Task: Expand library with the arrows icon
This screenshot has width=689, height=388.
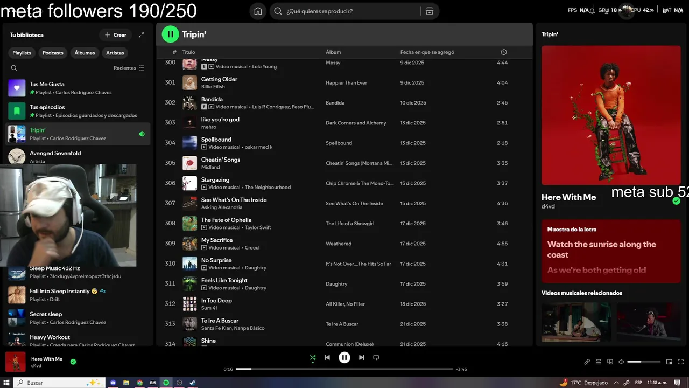Action: point(142,35)
